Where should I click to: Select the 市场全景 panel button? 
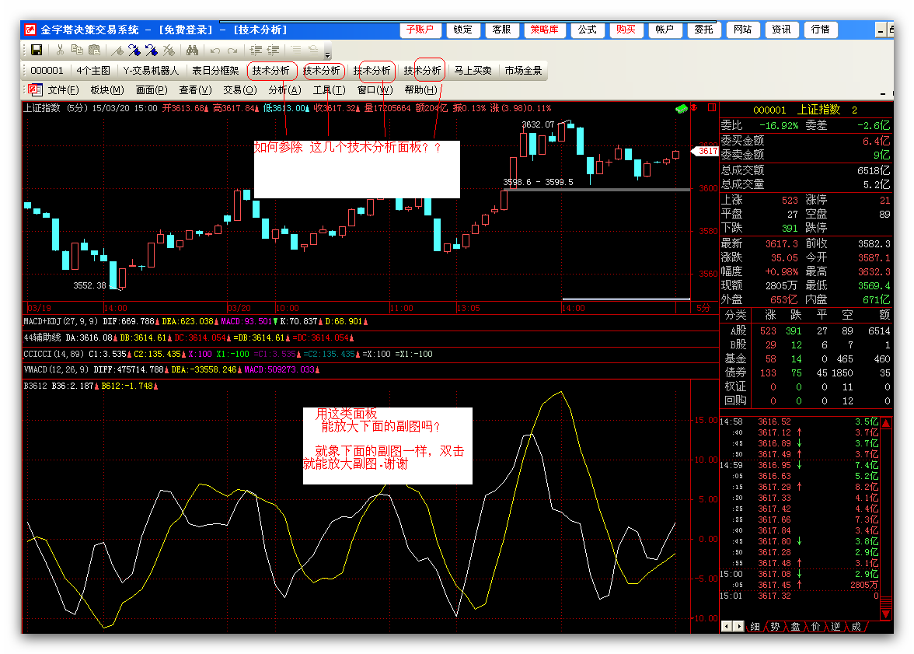[524, 71]
